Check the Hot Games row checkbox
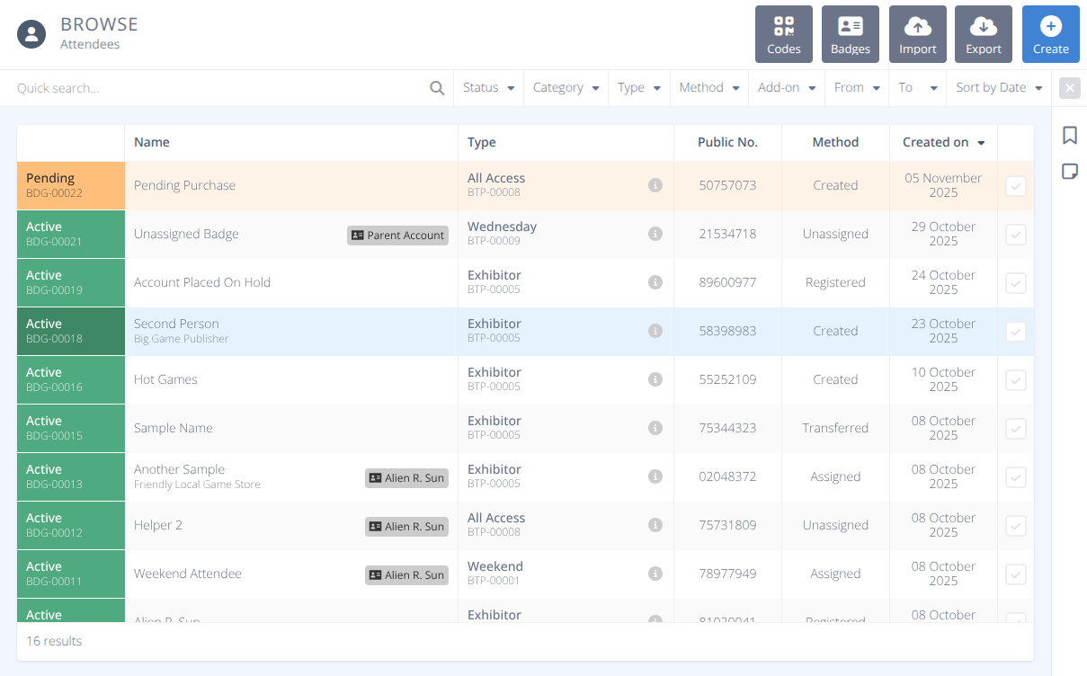This screenshot has height=676, width=1087. 1015,380
